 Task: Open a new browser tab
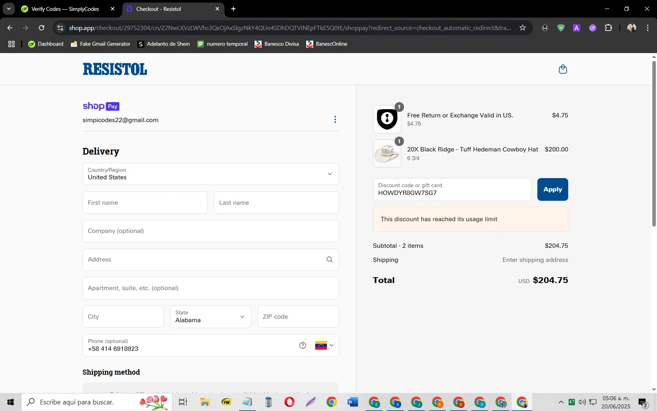(233, 9)
